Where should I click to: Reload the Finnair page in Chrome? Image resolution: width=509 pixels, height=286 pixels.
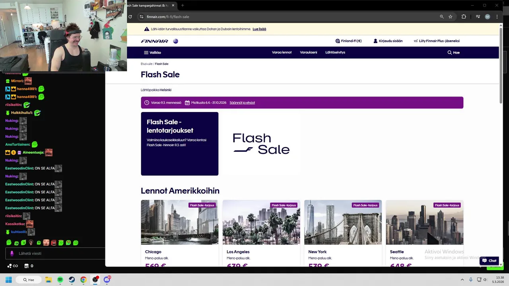click(x=130, y=17)
